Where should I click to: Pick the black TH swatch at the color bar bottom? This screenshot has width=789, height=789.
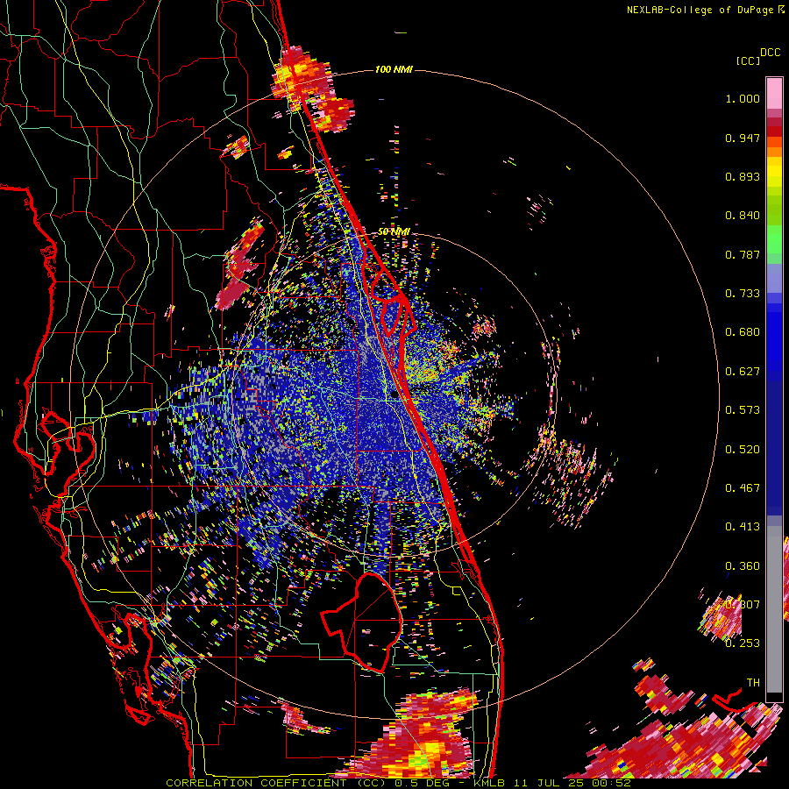774,697
